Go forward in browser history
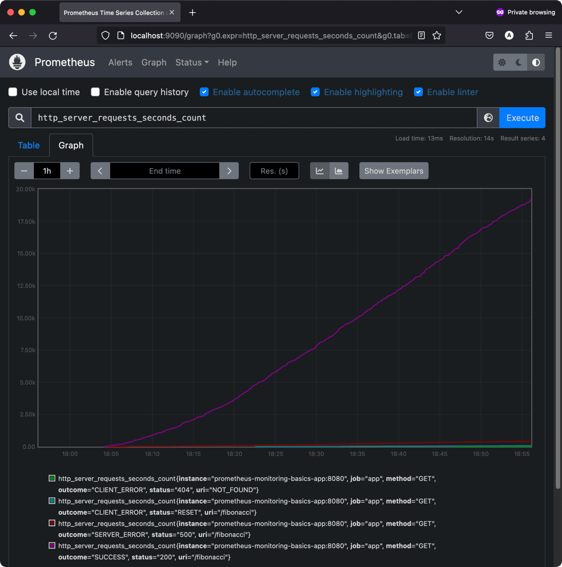562x567 pixels. tap(33, 35)
